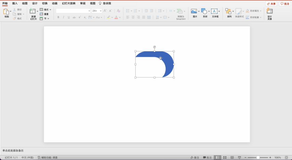Start slideshow from the status bar icon

coord(239,158)
